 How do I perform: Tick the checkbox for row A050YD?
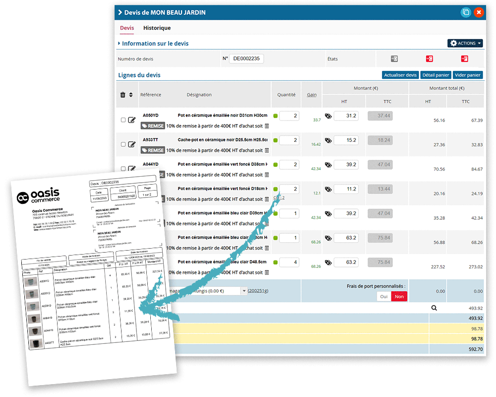[124, 120]
